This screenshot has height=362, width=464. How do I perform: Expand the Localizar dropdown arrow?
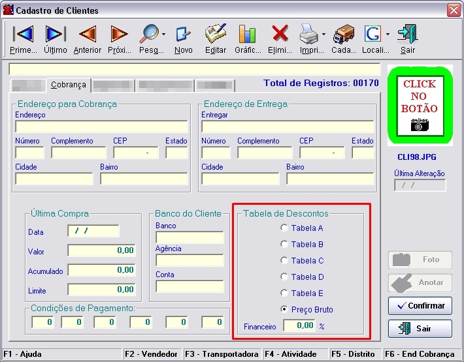pos(388,34)
